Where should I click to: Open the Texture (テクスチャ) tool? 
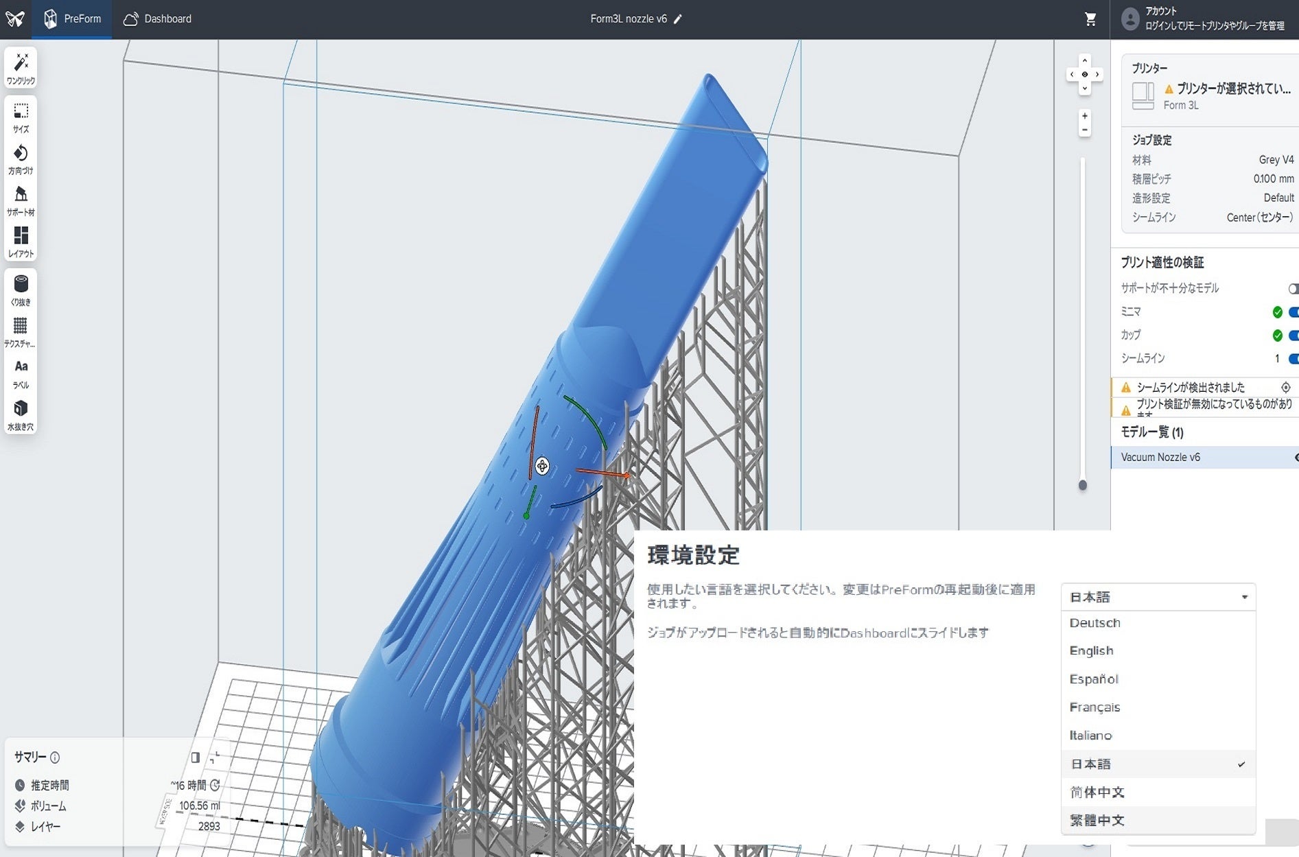pyautogui.click(x=21, y=332)
